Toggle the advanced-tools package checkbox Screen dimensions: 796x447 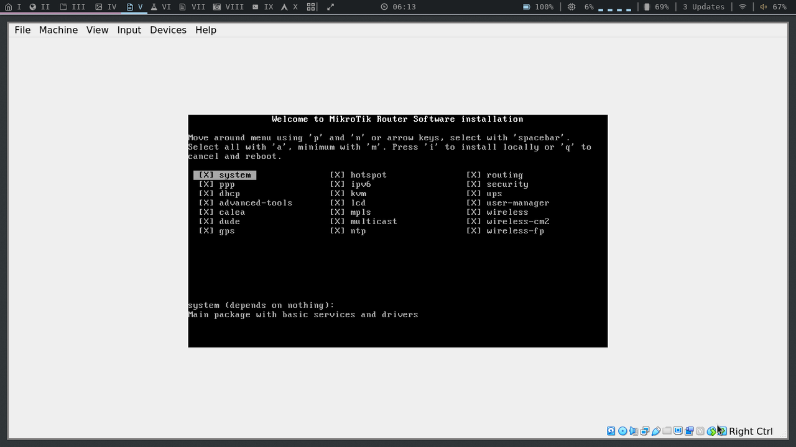point(206,203)
